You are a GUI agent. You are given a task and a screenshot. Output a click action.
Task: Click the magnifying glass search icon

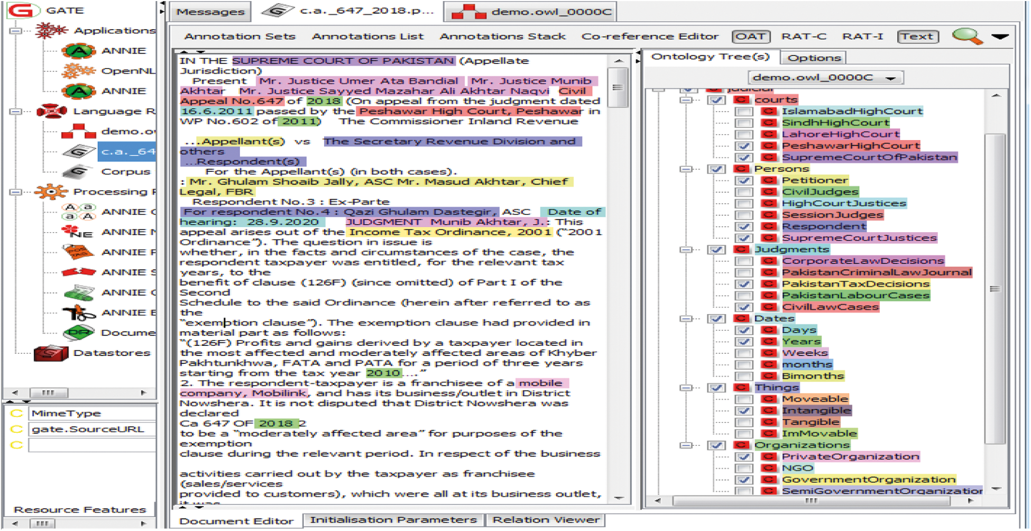pyautogui.click(x=967, y=36)
